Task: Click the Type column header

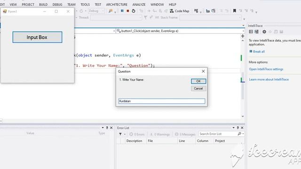Action: (102, 133)
